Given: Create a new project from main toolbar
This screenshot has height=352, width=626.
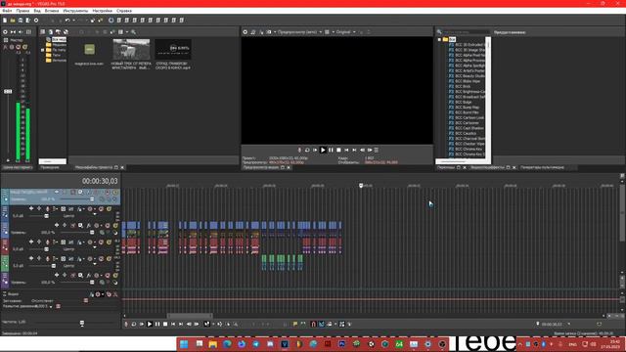Looking at the screenshot, I should (x=5, y=20).
